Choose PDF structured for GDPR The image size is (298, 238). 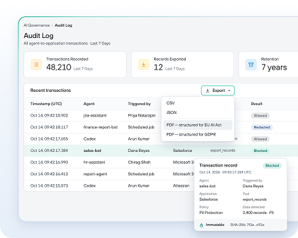tap(198, 134)
